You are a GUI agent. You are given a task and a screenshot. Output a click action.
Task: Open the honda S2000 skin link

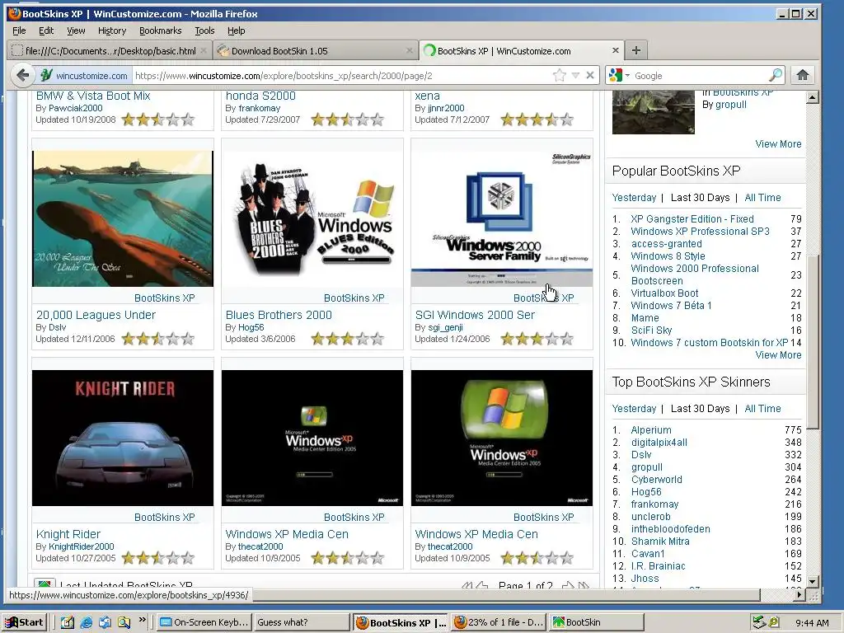[x=260, y=96]
